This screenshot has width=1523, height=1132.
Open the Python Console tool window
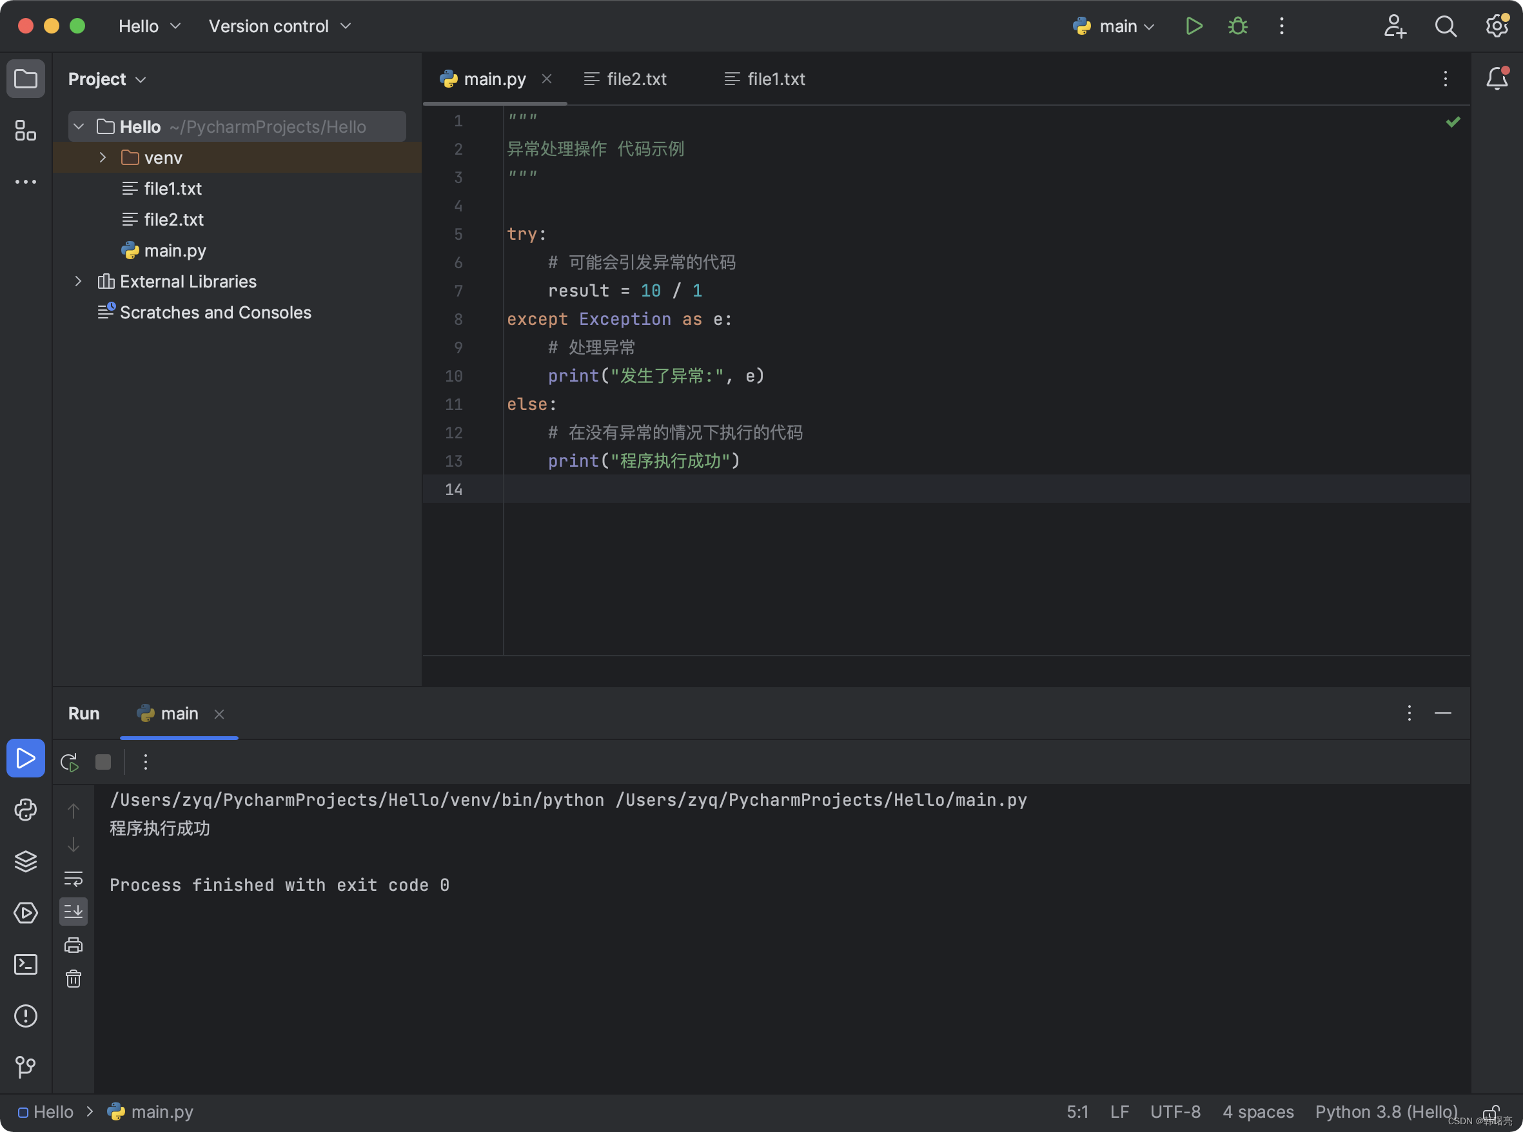[25, 810]
